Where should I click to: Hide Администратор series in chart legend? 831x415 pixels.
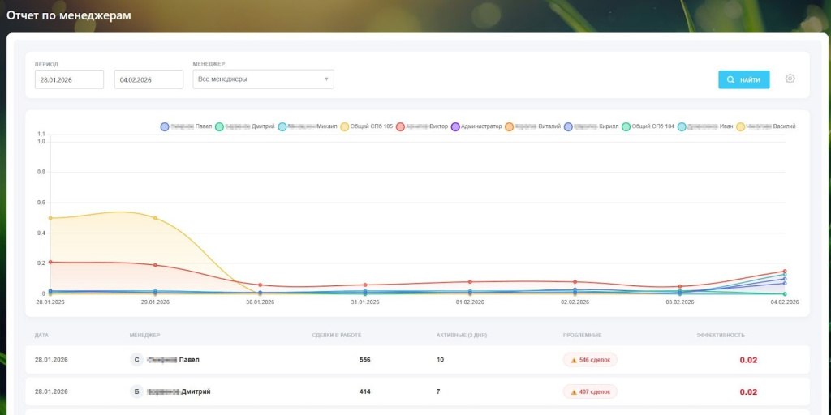pos(476,126)
